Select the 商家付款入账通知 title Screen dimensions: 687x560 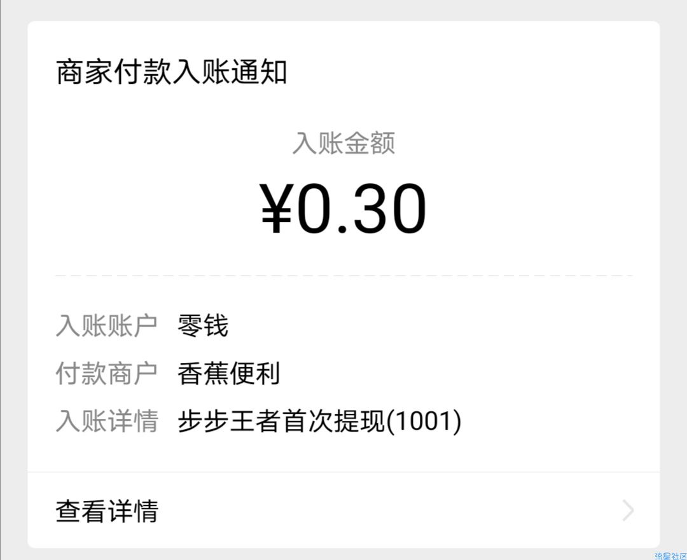coord(172,72)
